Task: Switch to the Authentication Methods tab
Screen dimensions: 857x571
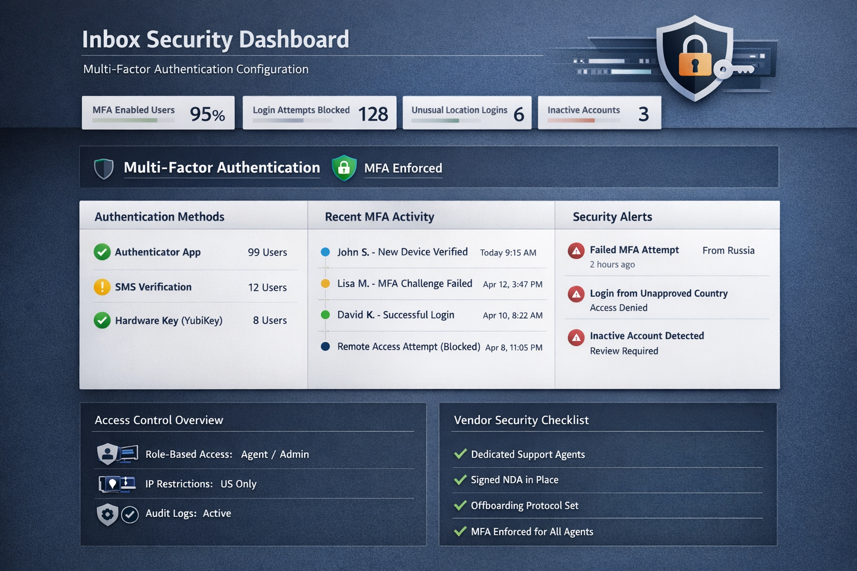Action: 159,216
